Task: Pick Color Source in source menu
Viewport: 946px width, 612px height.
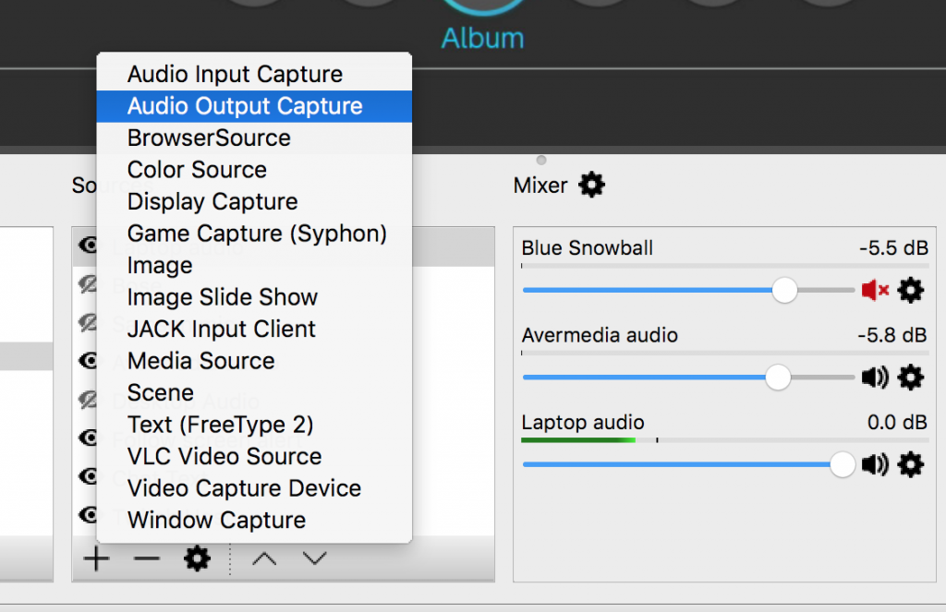Action: click(254, 170)
